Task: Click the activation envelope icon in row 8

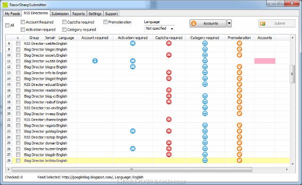Action: coord(133,43)
